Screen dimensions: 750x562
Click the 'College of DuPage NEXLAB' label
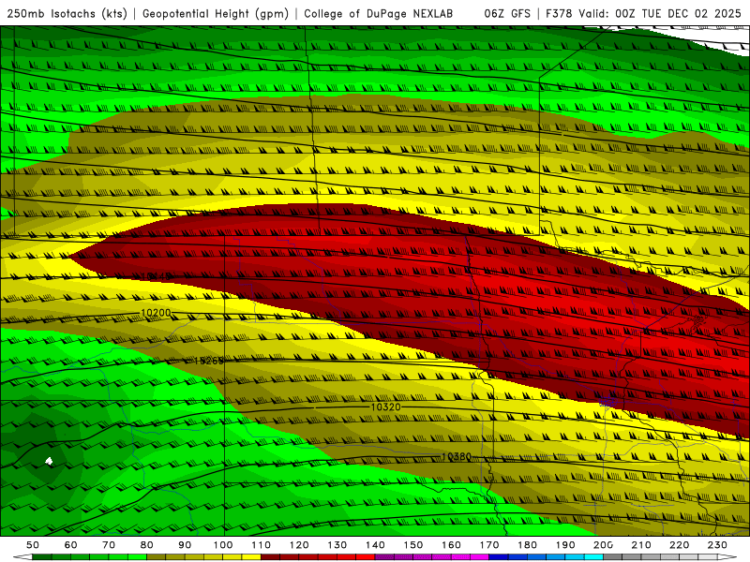coord(379,14)
